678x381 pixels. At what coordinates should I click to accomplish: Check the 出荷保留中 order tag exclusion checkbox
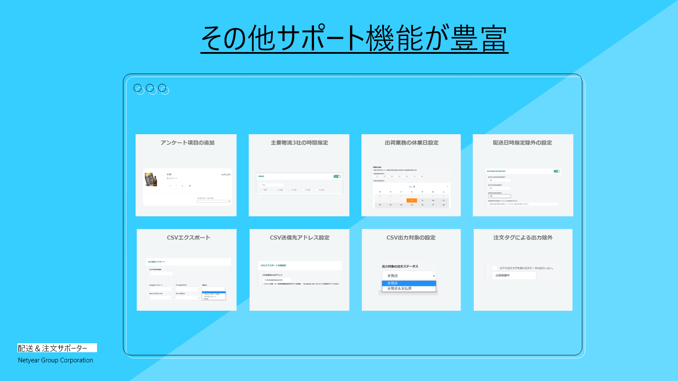tap(495, 267)
